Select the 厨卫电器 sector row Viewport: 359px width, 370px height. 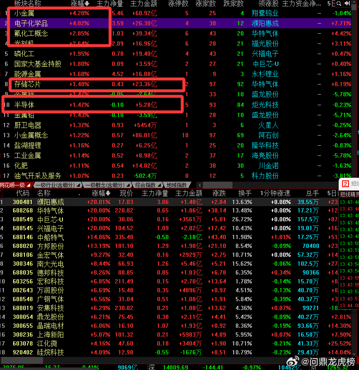[x=175, y=125]
